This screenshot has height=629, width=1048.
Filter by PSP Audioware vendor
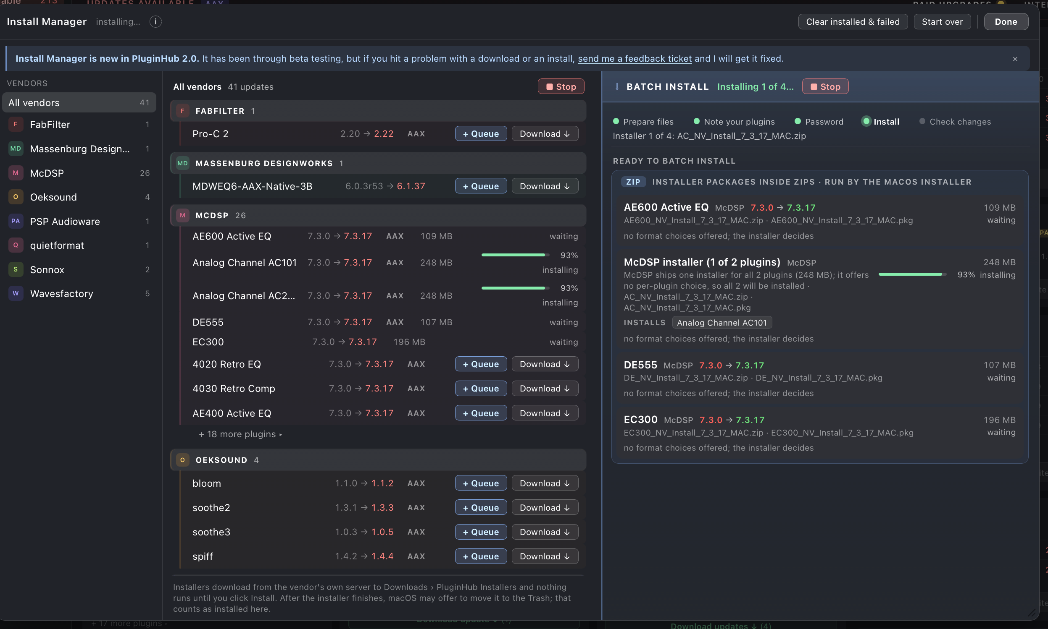[x=79, y=221]
